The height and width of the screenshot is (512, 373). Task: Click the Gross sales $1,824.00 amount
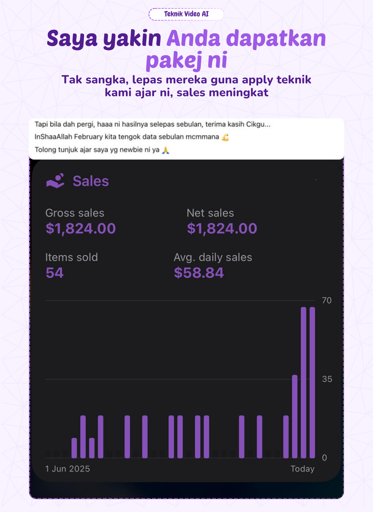[81, 229]
